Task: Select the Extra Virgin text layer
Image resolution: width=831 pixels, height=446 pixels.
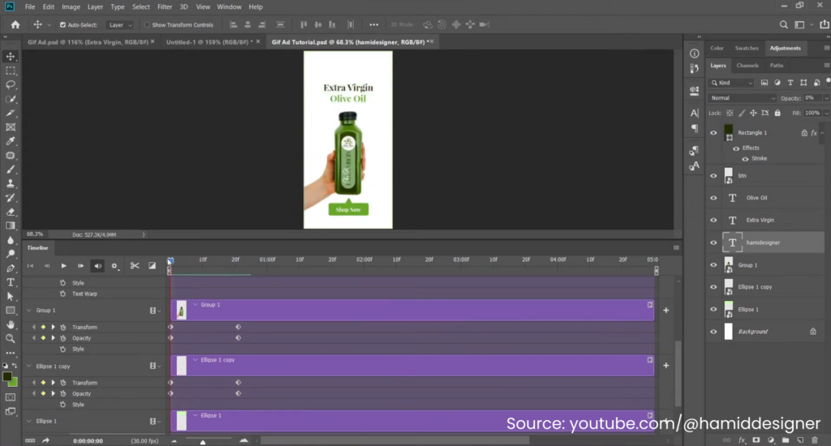Action: point(760,220)
